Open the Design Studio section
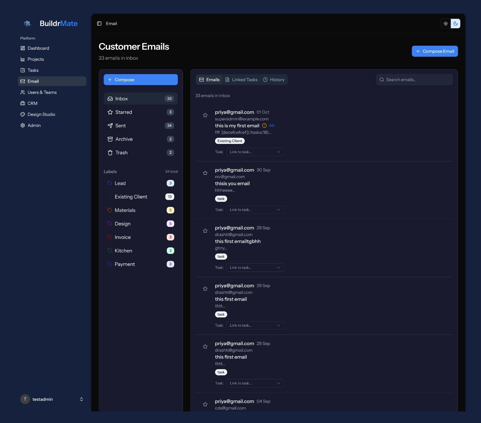The width and height of the screenshot is (481, 423). point(42,114)
